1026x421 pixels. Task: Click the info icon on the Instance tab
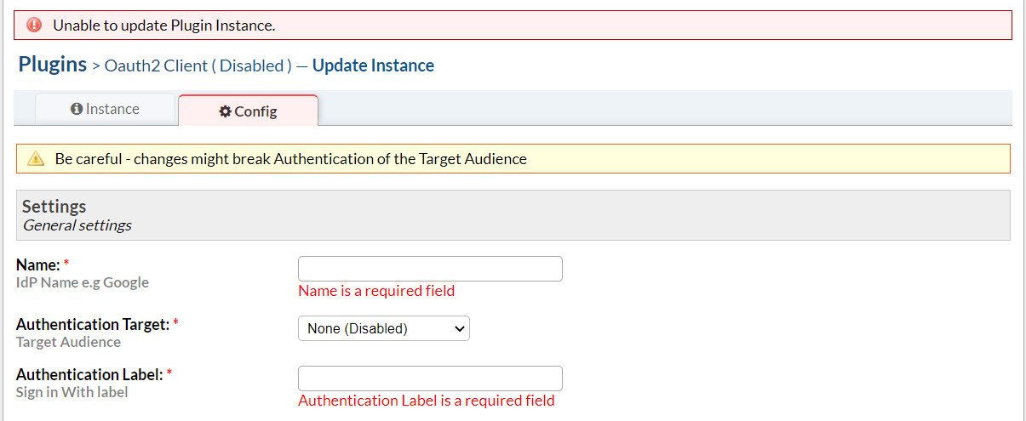(x=77, y=109)
